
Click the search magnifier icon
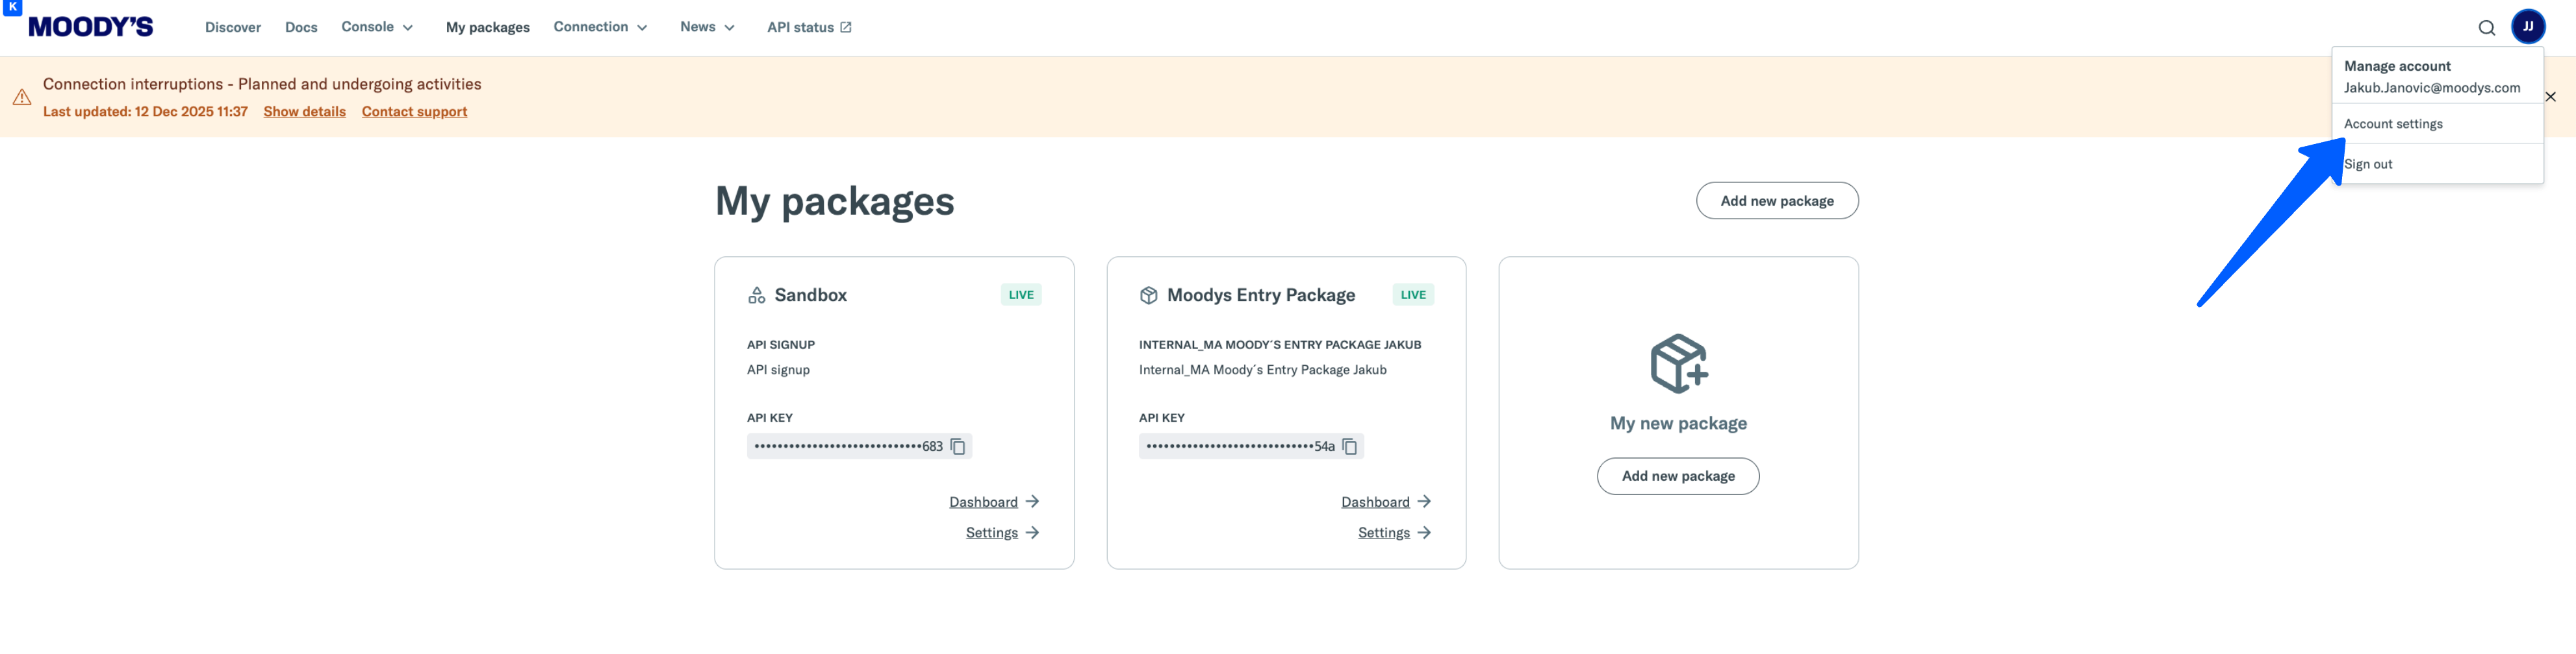(2486, 28)
